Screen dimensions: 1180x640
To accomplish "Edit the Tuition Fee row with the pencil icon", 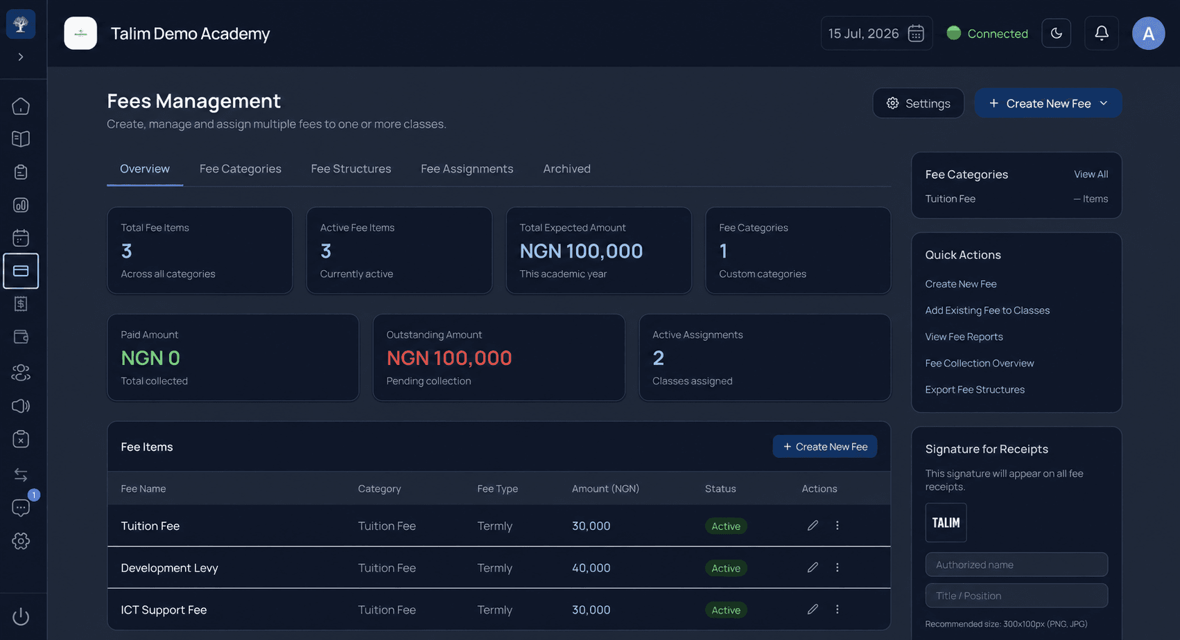I will (813, 526).
